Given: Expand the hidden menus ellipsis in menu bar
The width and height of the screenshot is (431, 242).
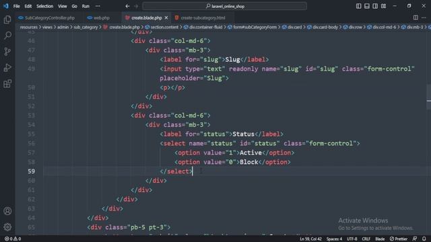Looking at the screenshot, I should click(x=98, y=6).
